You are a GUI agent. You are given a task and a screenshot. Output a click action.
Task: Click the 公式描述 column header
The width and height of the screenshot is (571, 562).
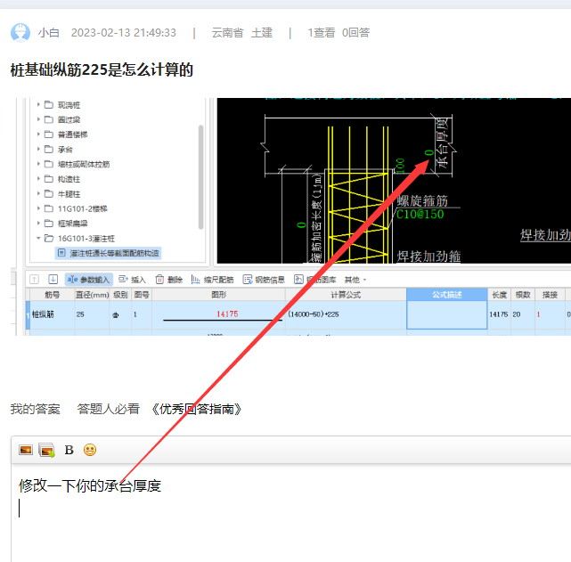tap(447, 295)
